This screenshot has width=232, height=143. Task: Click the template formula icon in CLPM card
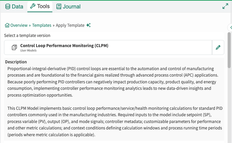pyautogui.click(x=14, y=47)
